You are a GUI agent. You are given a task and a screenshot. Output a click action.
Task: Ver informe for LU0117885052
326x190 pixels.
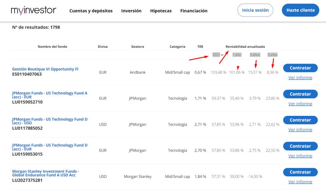pyautogui.click(x=300, y=130)
